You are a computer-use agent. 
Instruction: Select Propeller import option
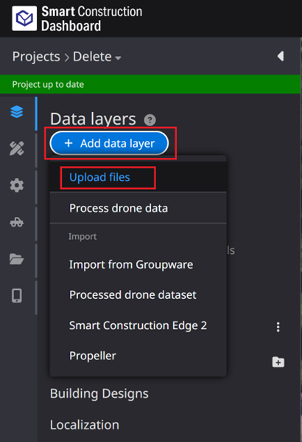click(93, 356)
